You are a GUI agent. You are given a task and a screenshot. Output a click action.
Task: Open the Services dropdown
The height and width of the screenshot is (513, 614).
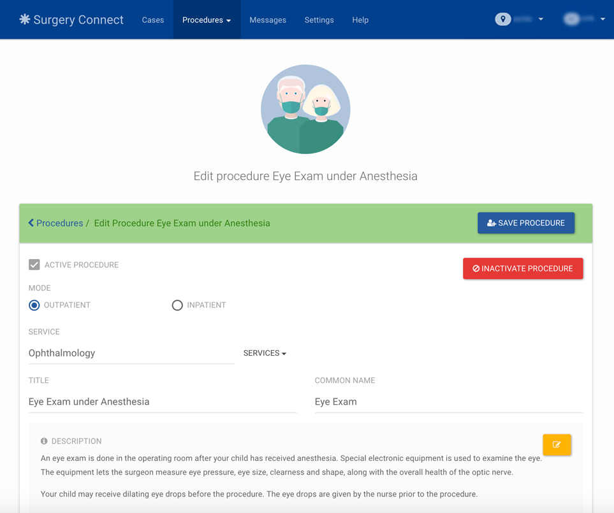coord(265,353)
